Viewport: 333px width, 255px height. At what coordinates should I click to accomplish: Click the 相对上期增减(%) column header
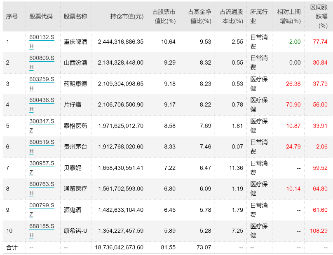pyautogui.click(x=289, y=16)
